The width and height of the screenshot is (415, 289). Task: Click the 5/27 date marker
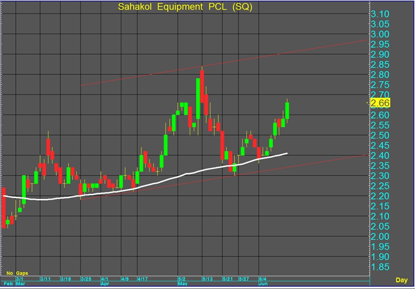pyautogui.click(x=244, y=279)
